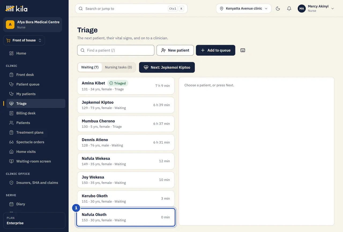Open Billing desk in the sidebar

(36, 113)
